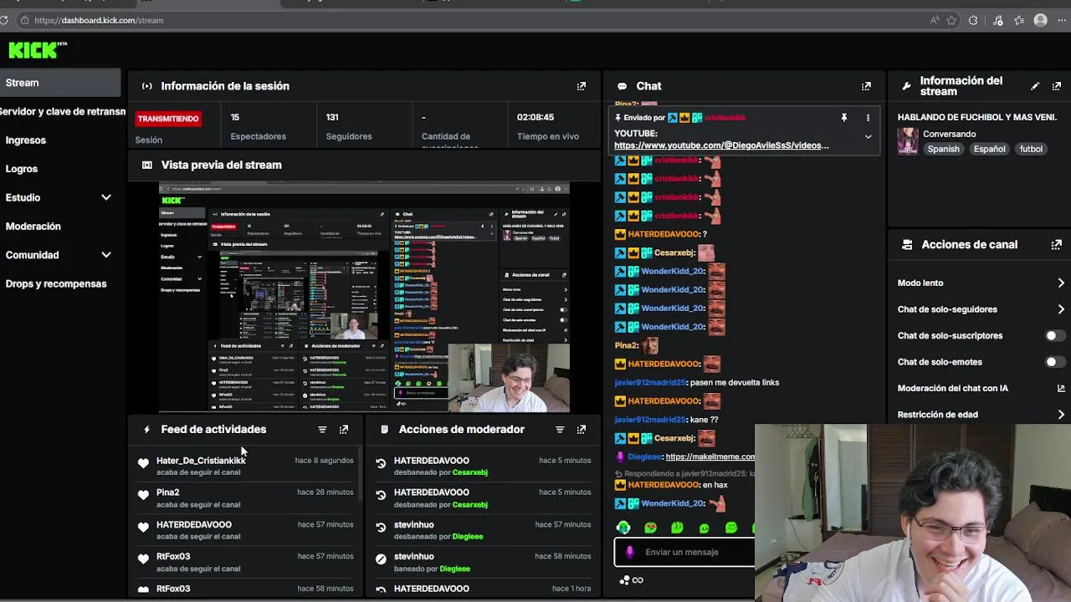Expand the Comunidad sidebar section

pos(106,255)
